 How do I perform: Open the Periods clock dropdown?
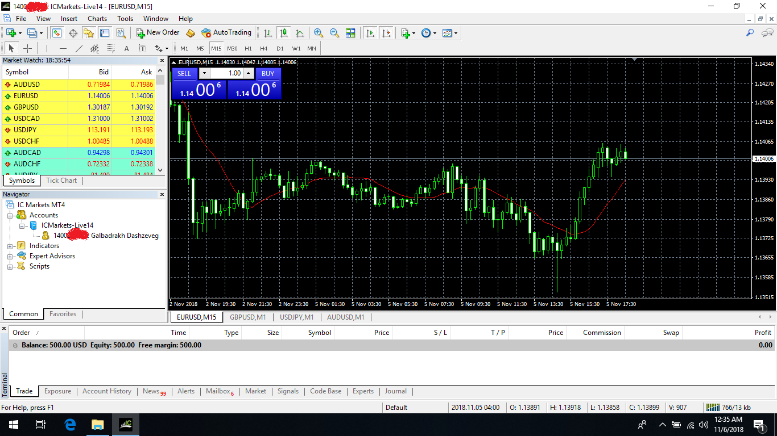click(429, 33)
